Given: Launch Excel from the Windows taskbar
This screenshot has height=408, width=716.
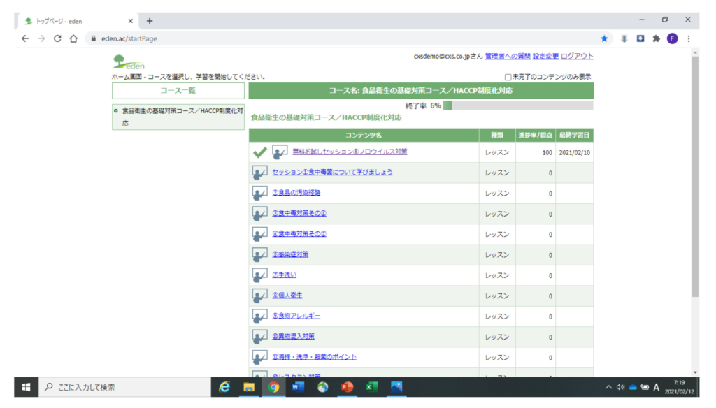Looking at the screenshot, I should 372,387.
